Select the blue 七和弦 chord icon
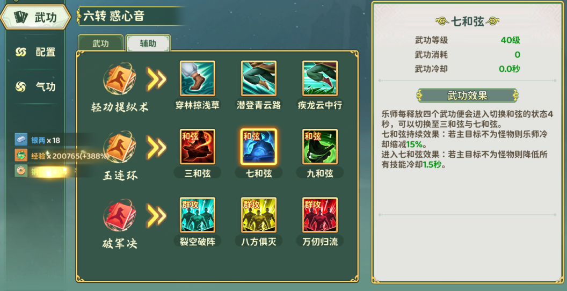This screenshot has height=291, width=567. [x=259, y=147]
